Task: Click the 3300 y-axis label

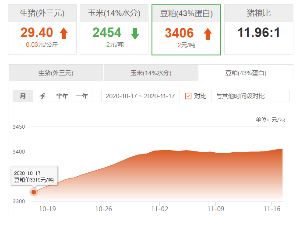Action: 19,202
